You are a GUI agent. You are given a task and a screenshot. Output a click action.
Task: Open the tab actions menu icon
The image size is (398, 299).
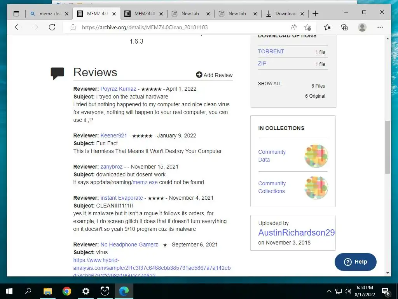tap(16, 14)
